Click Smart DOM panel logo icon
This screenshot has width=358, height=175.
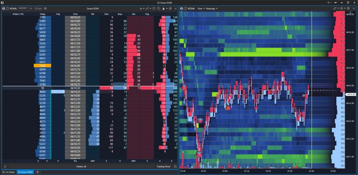(4, 8)
